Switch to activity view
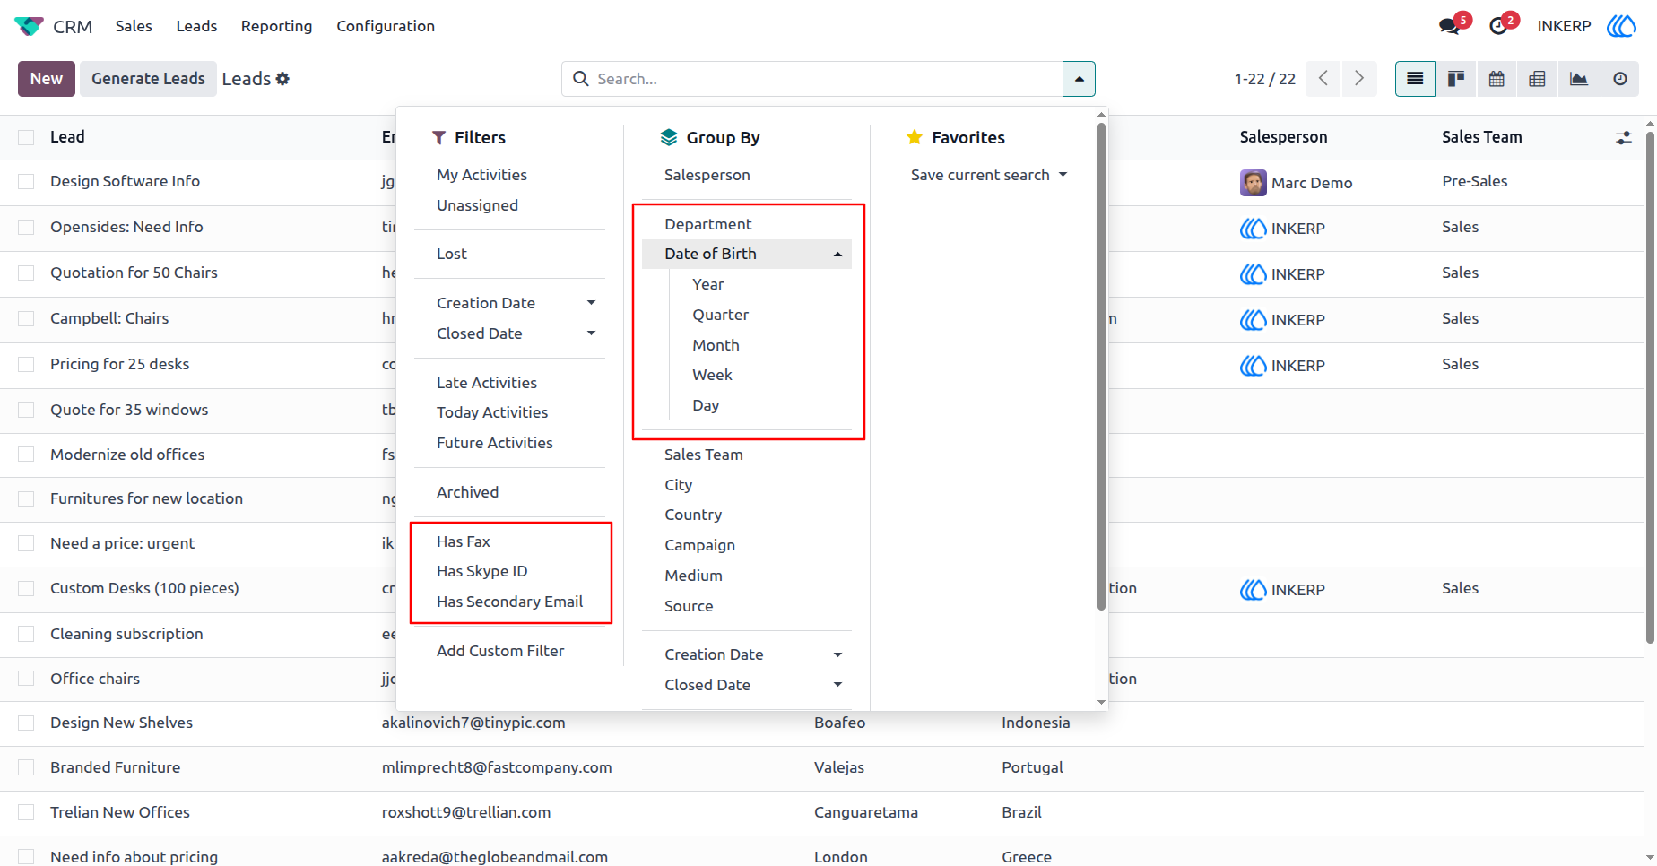Image resolution: width=1657 pixels, height=866 pixels. pos(1620,79)
